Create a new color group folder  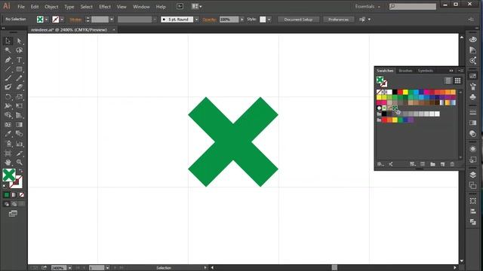432,164
